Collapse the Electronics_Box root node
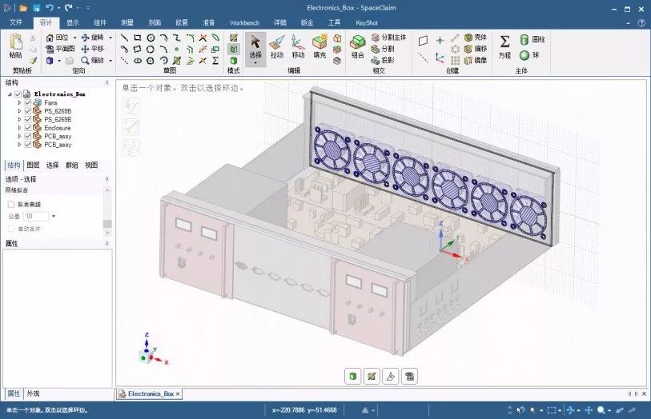The height and width of the screenshot is (419, 651). click(x=10, y=94)
